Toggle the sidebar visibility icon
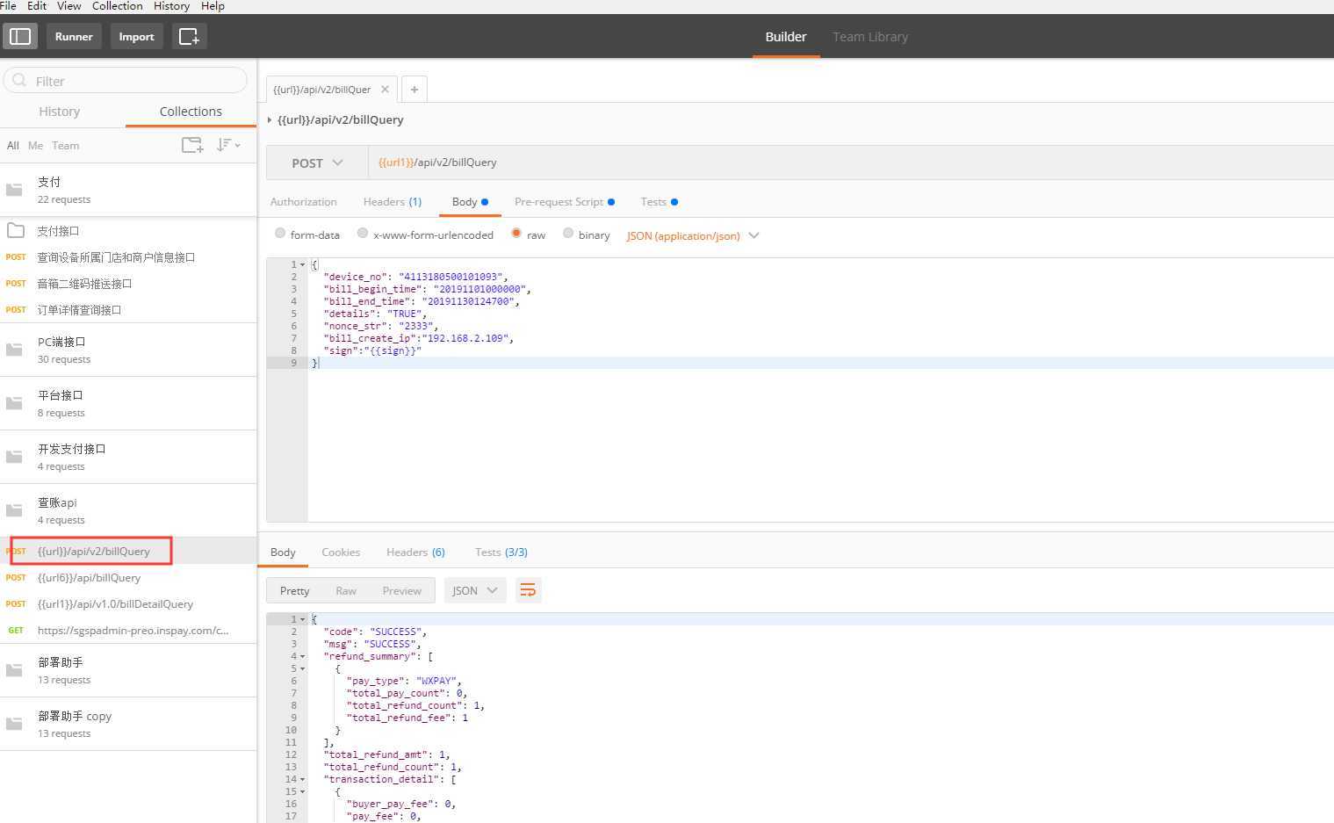Screen dimensions: 1334x823 coord(20,36)
